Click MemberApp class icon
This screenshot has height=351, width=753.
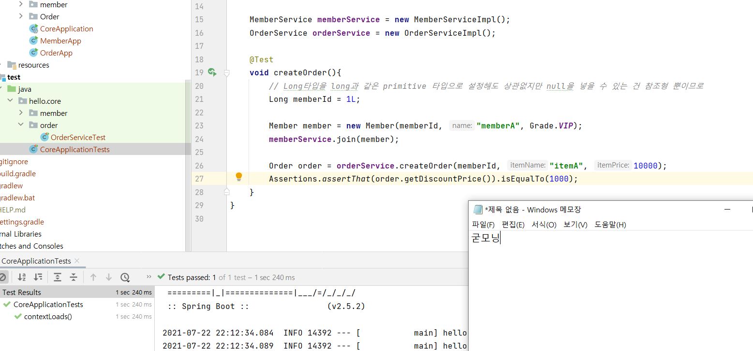pyautogui.click(x=34, y=41)
